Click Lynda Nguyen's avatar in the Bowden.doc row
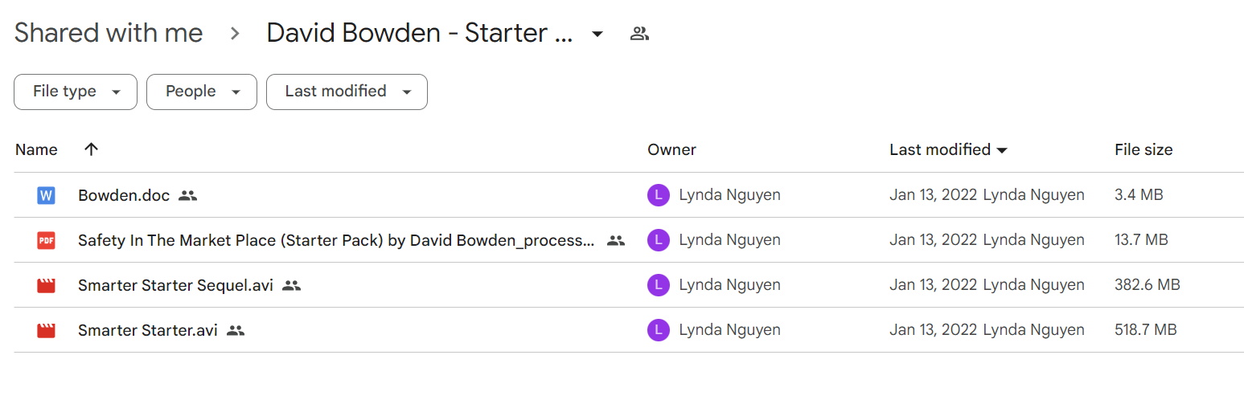 (x=658, y=195)
